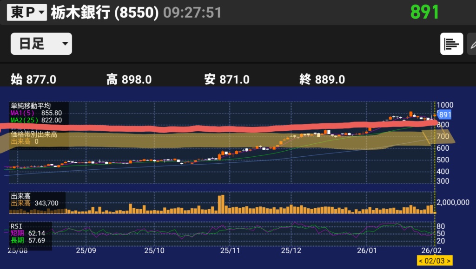Tap the tall volume spike before 25/11
476x269 pixels.
click(x=220, y=204)
